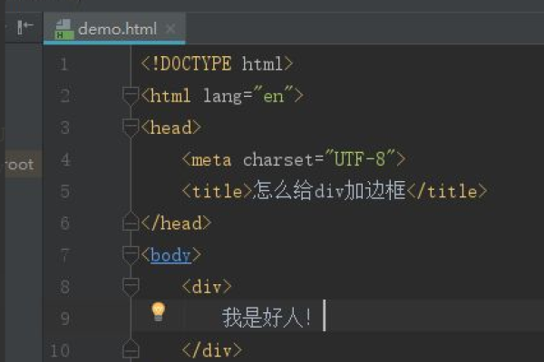This screenshot has height=362, width=544.
Task: Click the <!DOCTYPE html> text
Action: [217, 63]
